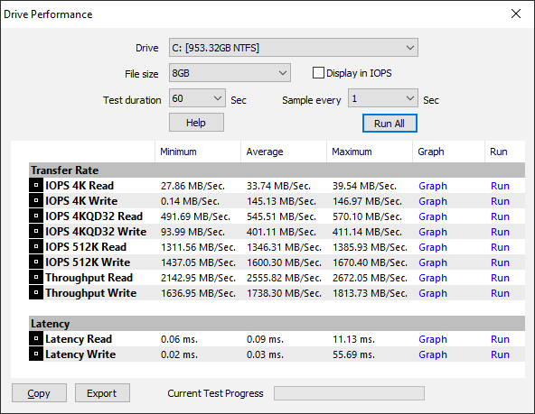Screen dimensions: 535x414
Task: Close the Drive Performance window
Action: tap(516, 14)
